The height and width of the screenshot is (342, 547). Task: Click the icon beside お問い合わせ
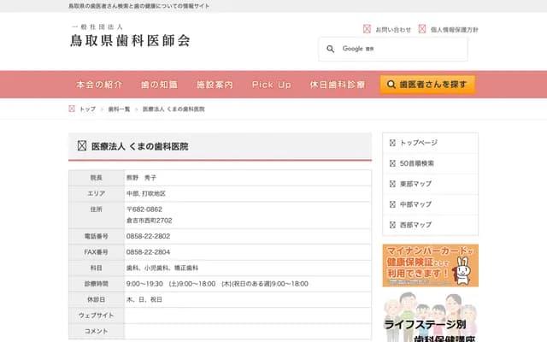tap(368, 29)
